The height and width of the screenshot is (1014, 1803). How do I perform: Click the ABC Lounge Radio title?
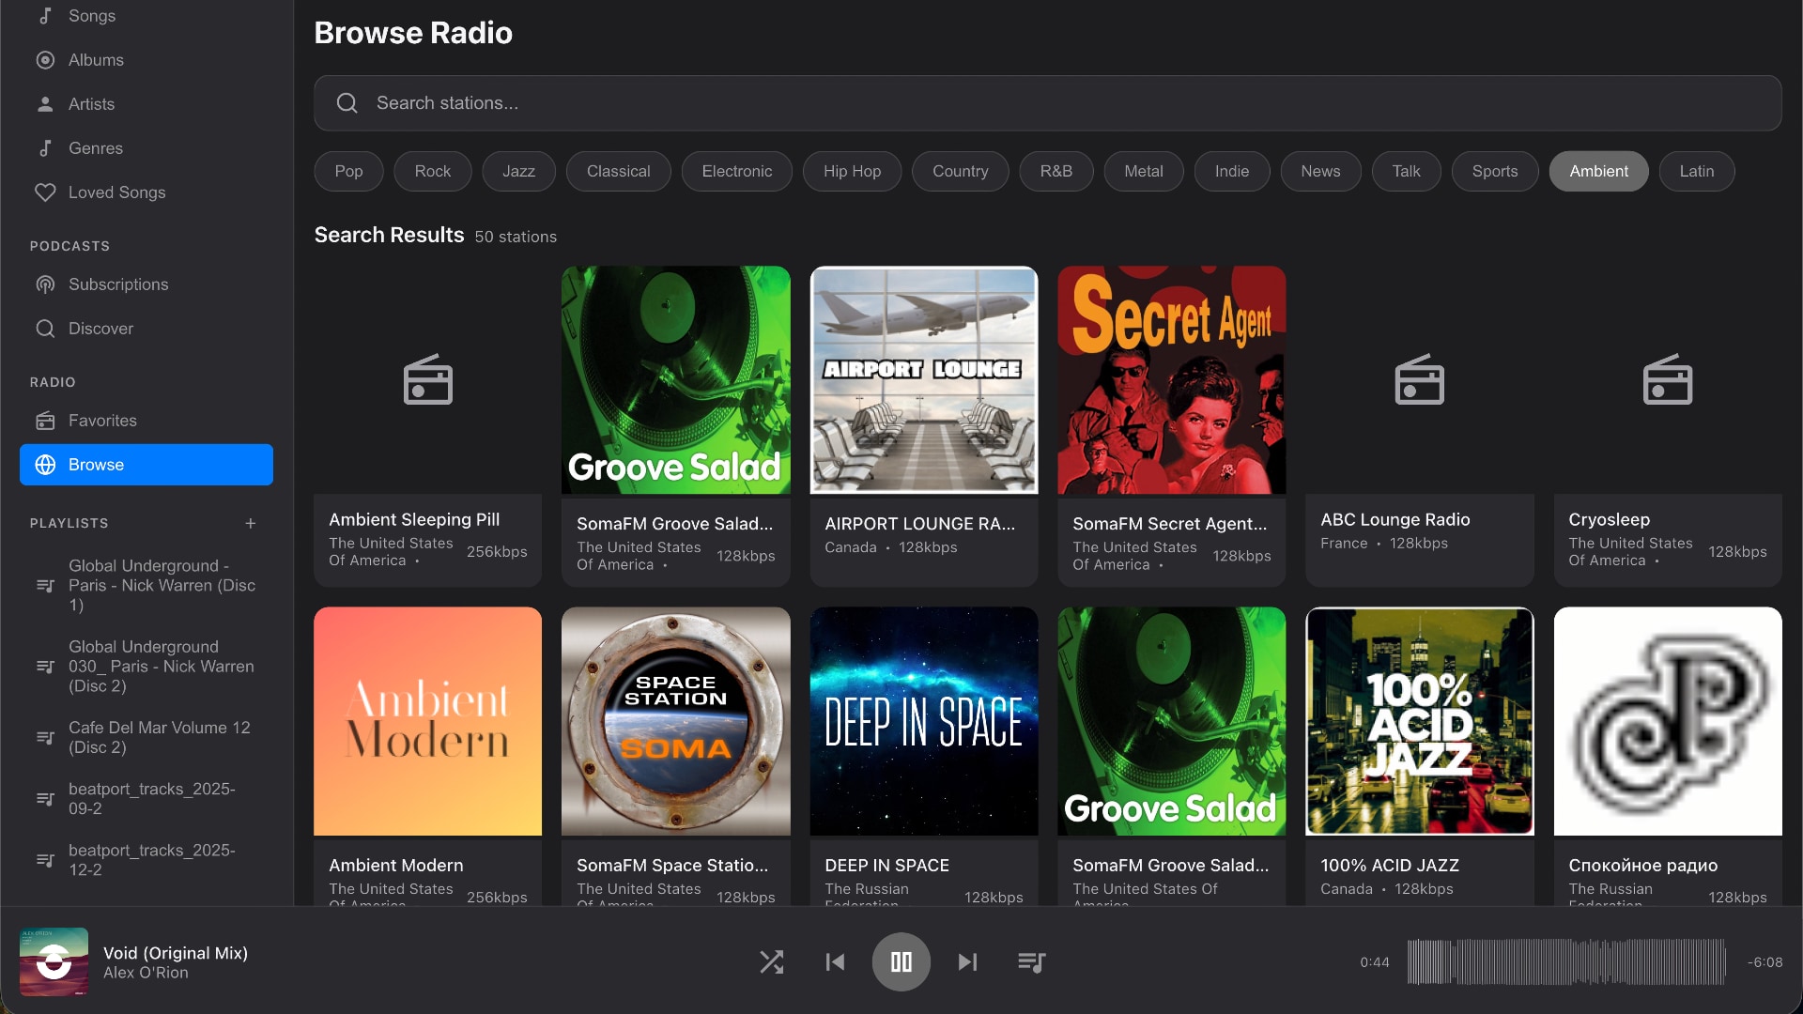pyautogui.click(x=1395, y=519)
